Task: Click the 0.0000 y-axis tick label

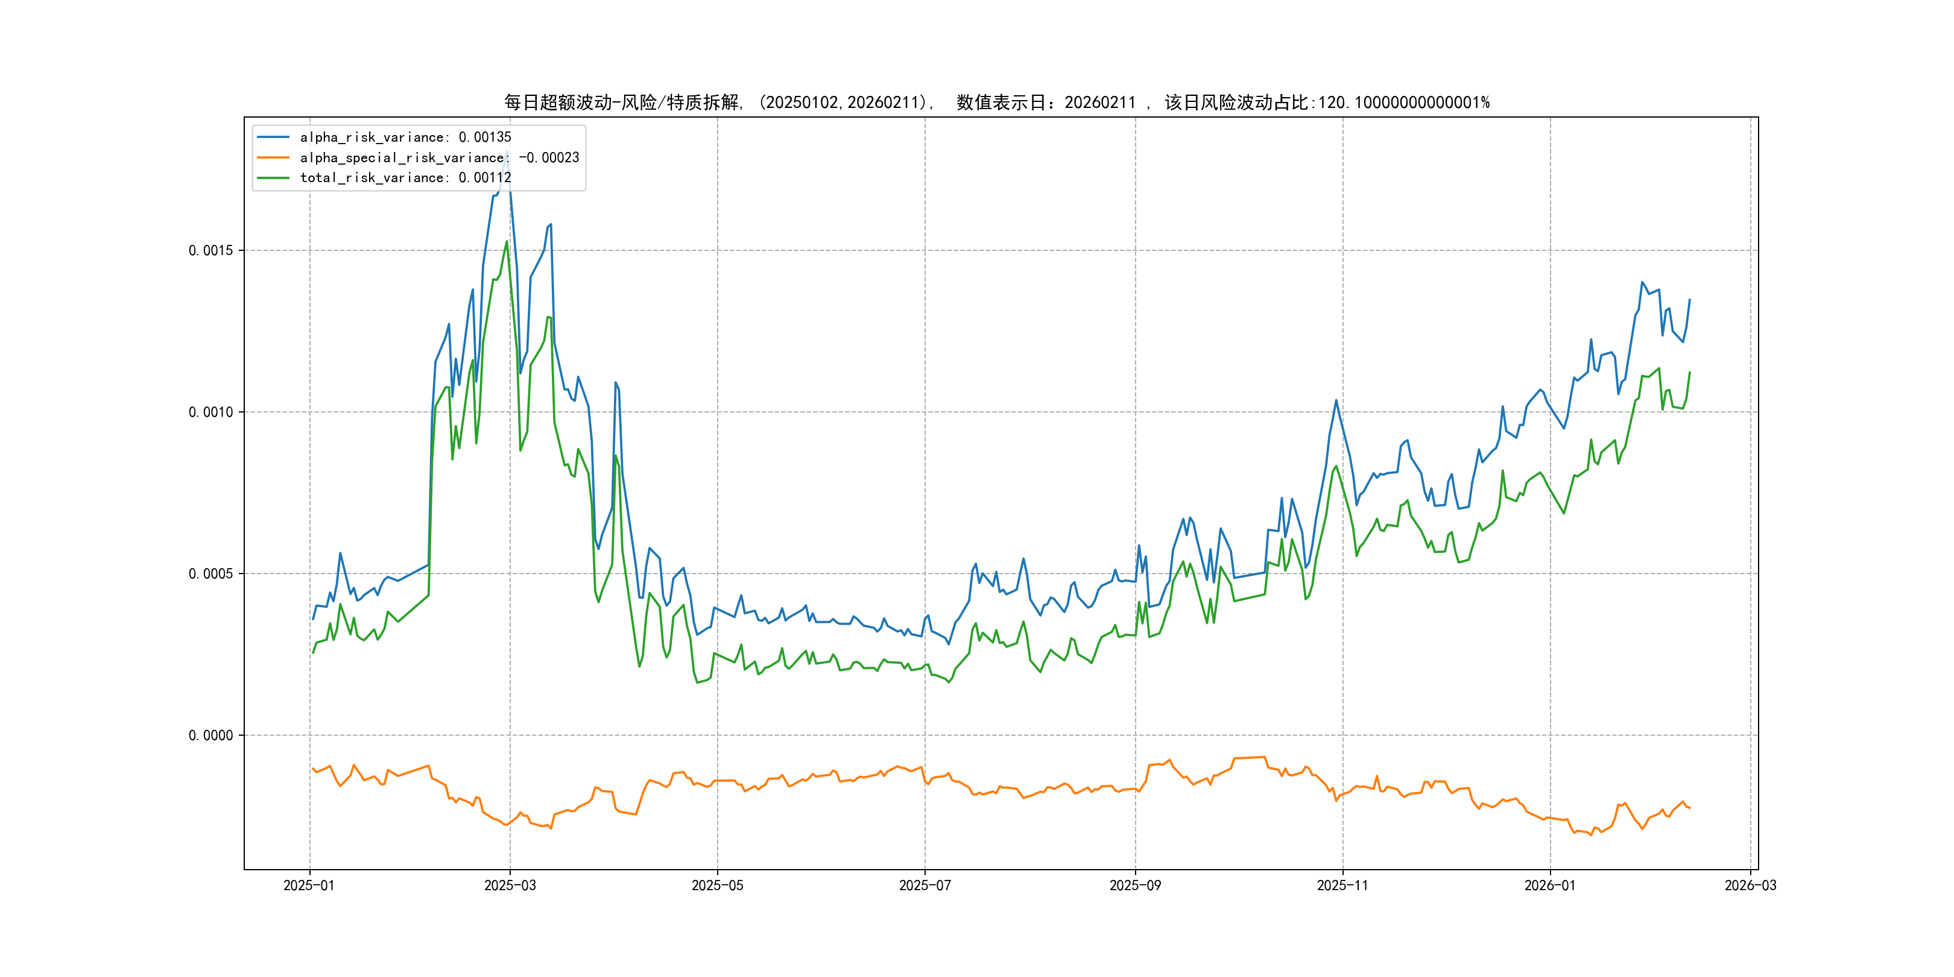Action: click(211, 735)
